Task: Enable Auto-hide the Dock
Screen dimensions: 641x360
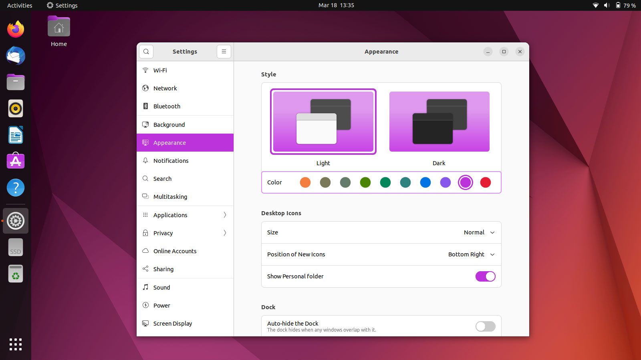Action: tap(485, 326)
